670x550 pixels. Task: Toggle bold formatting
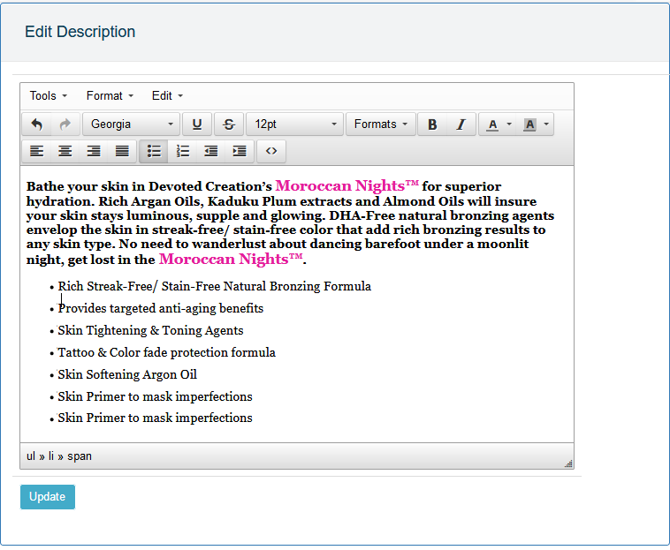pos(432,124)
